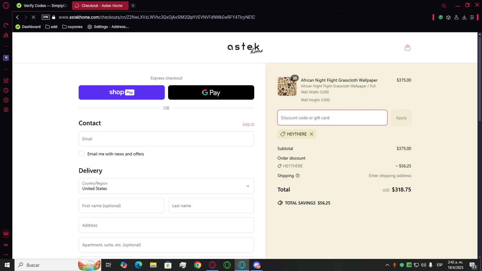Open Task View on taskbar

coord(108,265)
